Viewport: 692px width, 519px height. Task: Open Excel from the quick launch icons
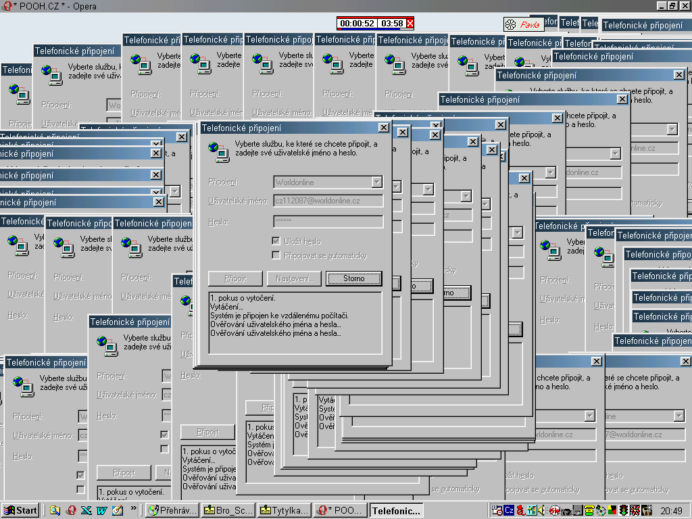86,511
